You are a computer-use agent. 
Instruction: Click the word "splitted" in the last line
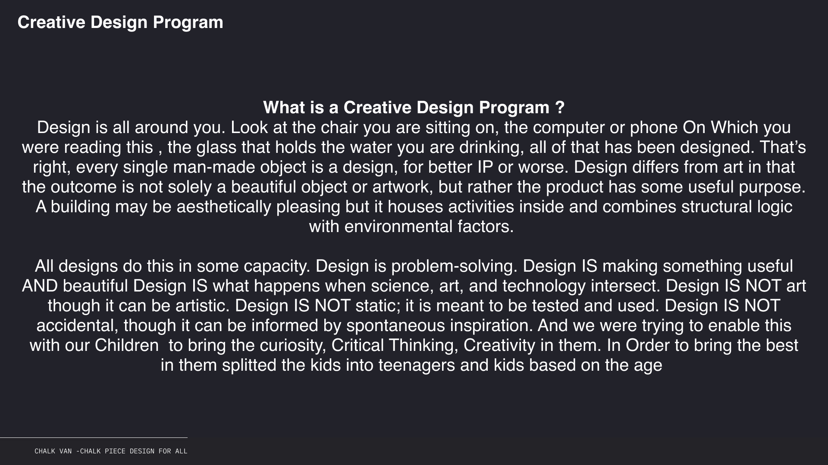pyautogui.click(x=249, y=365)
